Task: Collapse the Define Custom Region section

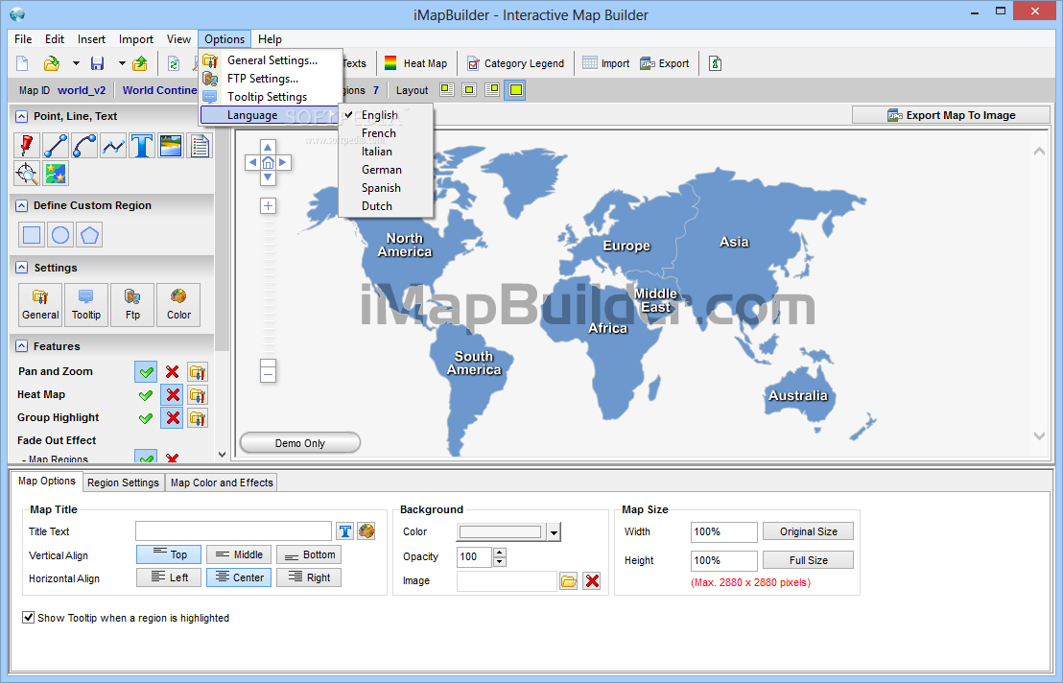Action: 22,206
